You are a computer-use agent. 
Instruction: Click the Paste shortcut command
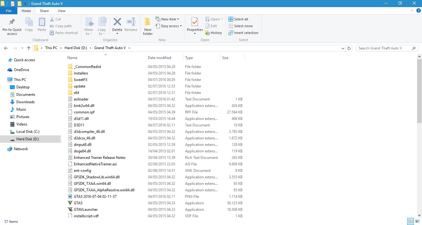[x=64, y=33]
